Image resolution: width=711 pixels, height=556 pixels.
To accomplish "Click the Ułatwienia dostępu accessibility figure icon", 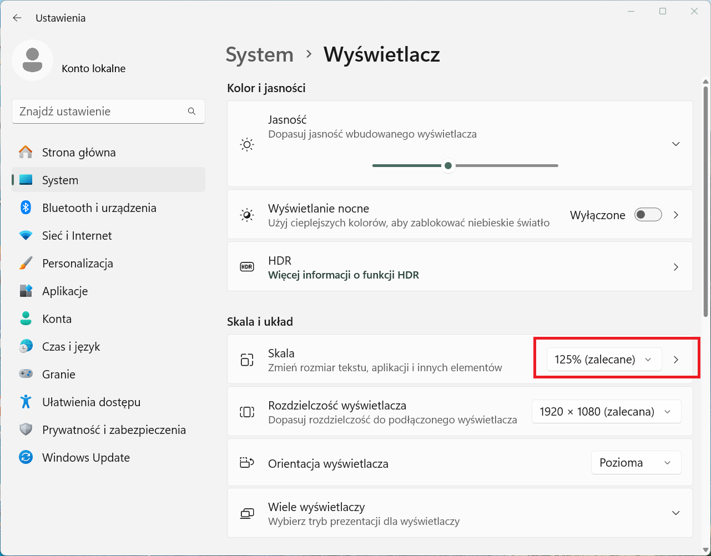I will [26, 402].
